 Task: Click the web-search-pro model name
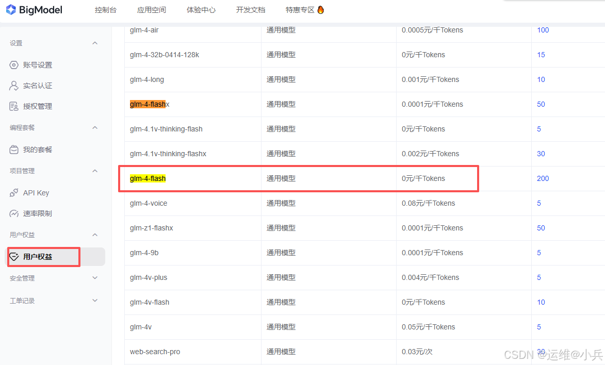click(x=155, y=352)
